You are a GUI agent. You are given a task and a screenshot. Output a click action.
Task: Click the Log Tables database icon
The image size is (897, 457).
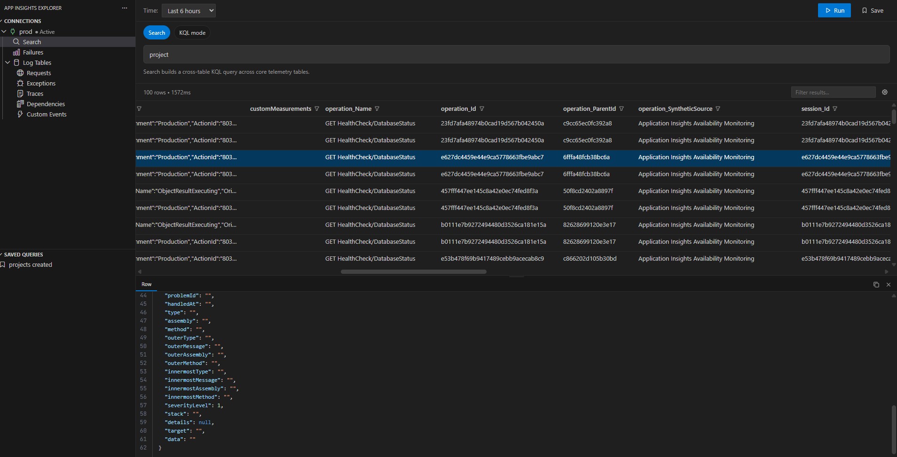17,62
